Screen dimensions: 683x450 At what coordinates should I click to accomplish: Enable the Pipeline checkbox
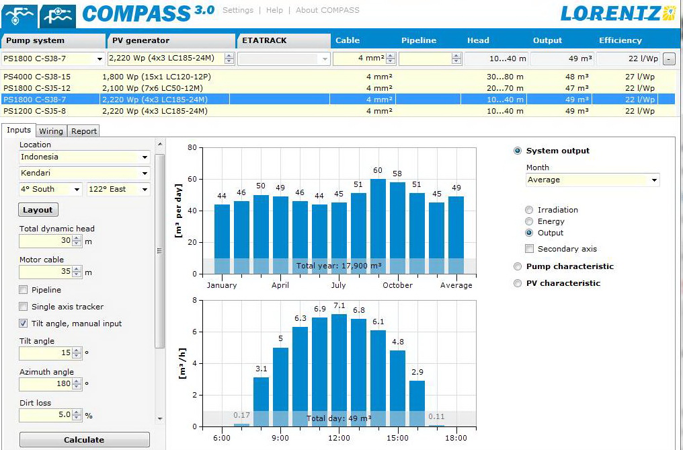24,290
